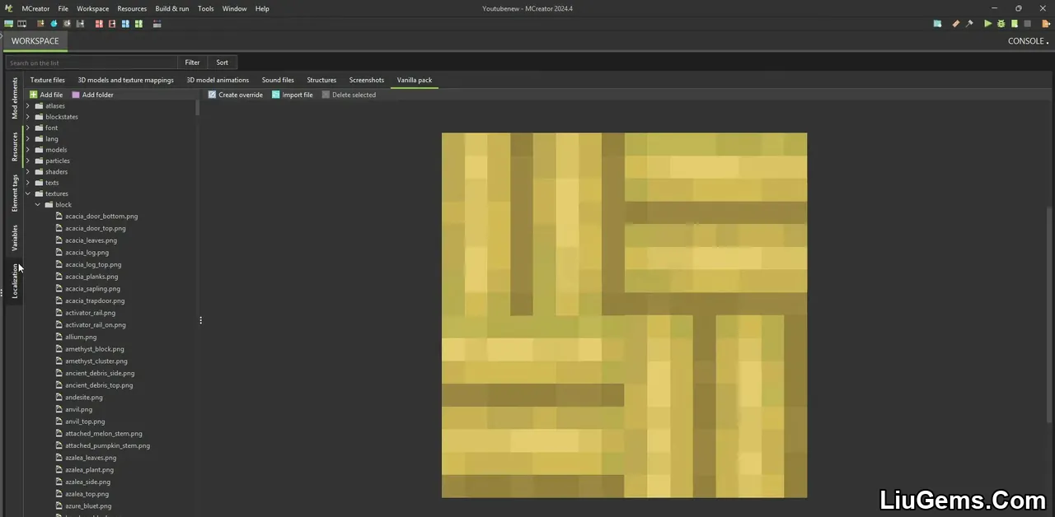Click the hammer build workspace icon
1055x517 pixels.
pyautogui.click(x=969, y=24)
